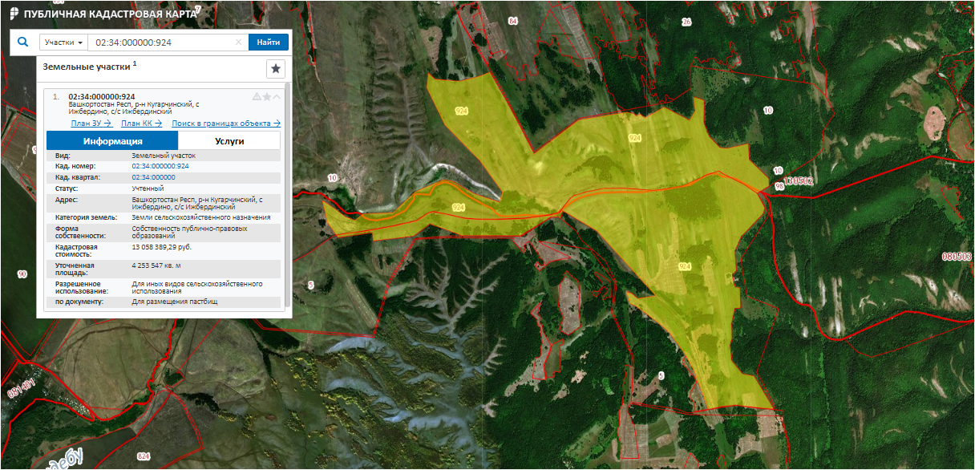Add parcel 924 to favorites via small star
The image size is (975, 470).
click(267, 96)
